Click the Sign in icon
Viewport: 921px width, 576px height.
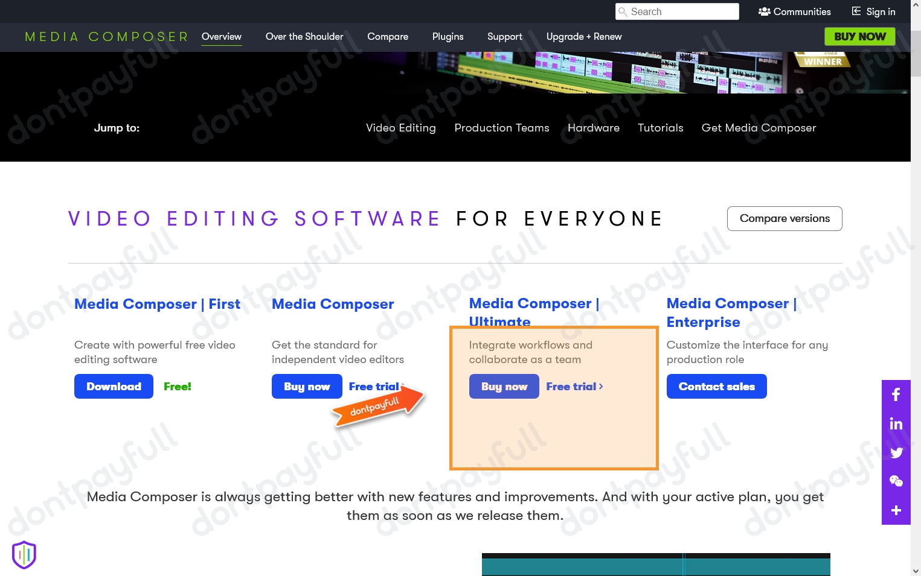pyautogui.click(x=856, y=11)
